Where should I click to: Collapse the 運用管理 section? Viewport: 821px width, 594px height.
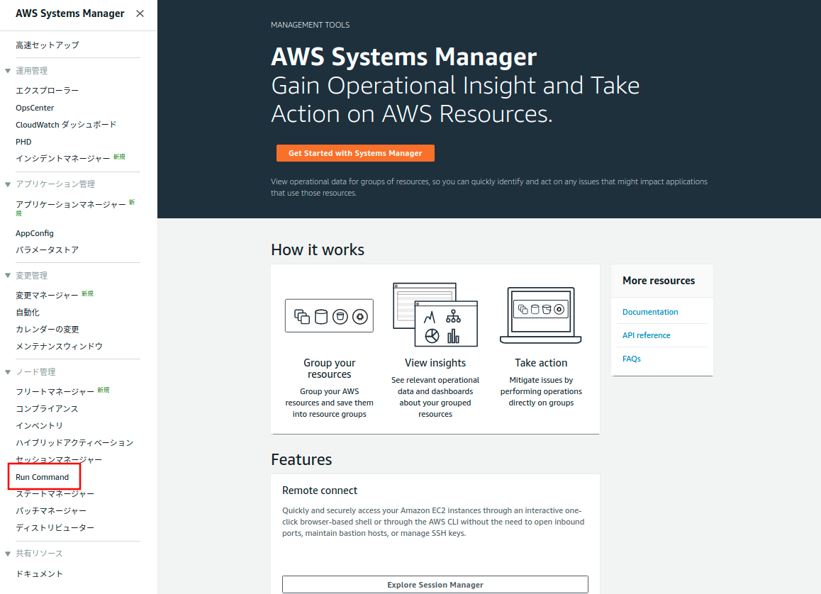click(x=6, y=70)
